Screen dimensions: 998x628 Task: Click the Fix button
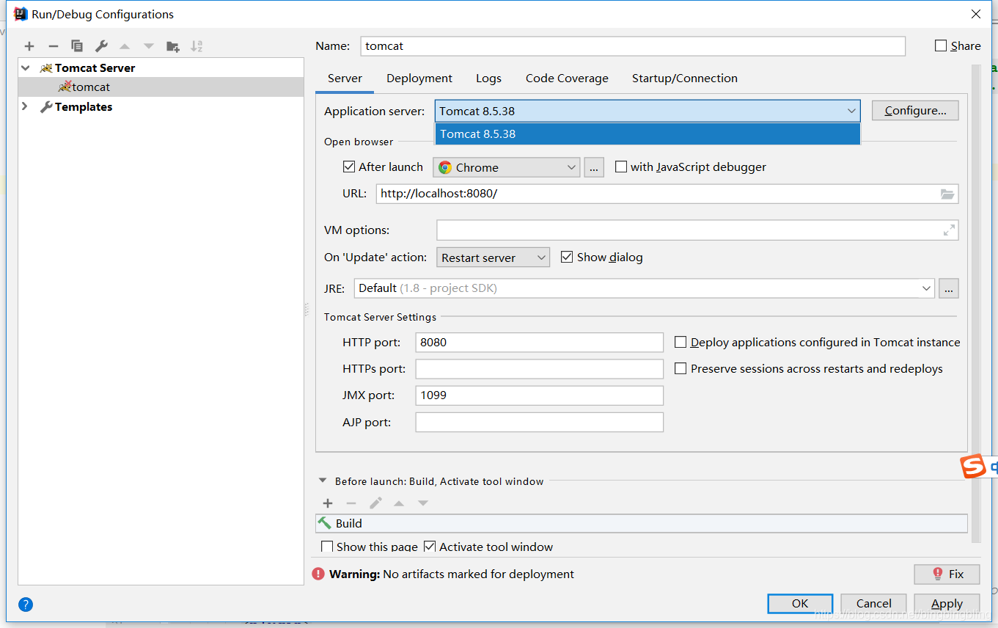point(947,574)
